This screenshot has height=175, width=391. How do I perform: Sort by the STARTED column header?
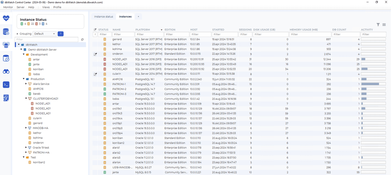click(x=218, y=30)
